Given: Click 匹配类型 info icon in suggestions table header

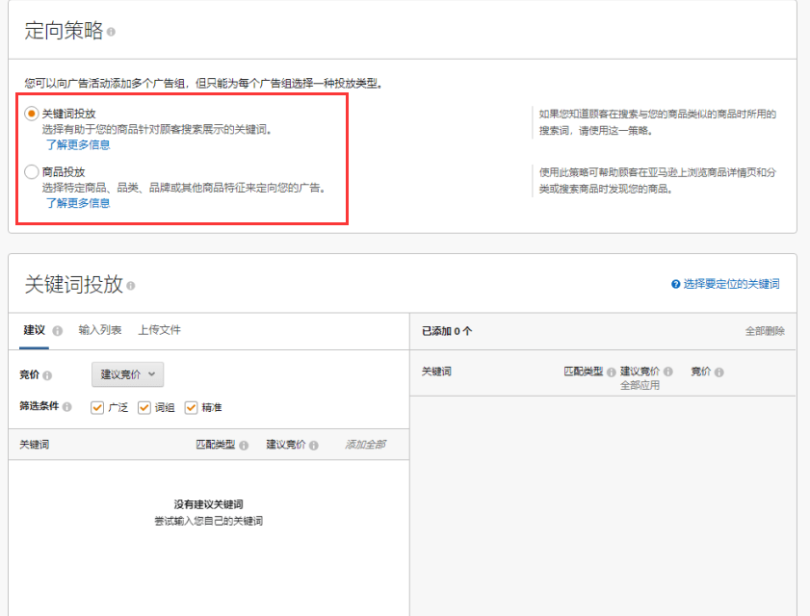Looking at the screenshot, I should 244,446.
